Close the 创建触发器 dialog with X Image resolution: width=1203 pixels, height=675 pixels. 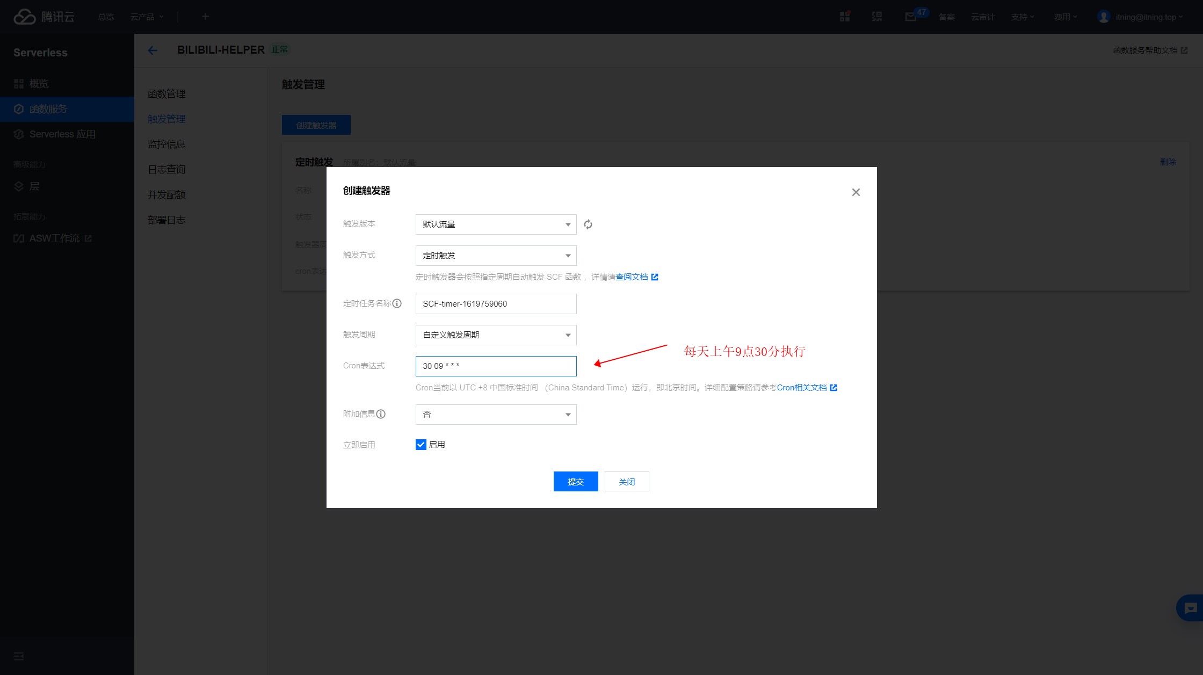(856, 192)
